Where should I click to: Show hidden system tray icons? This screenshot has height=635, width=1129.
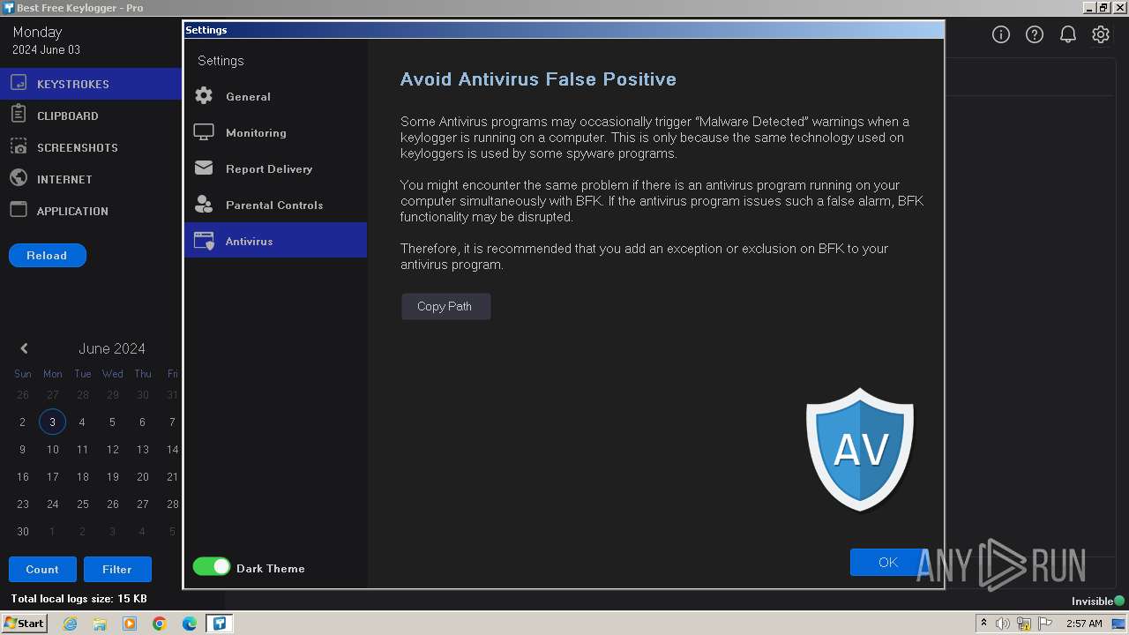tap(983, 623)
